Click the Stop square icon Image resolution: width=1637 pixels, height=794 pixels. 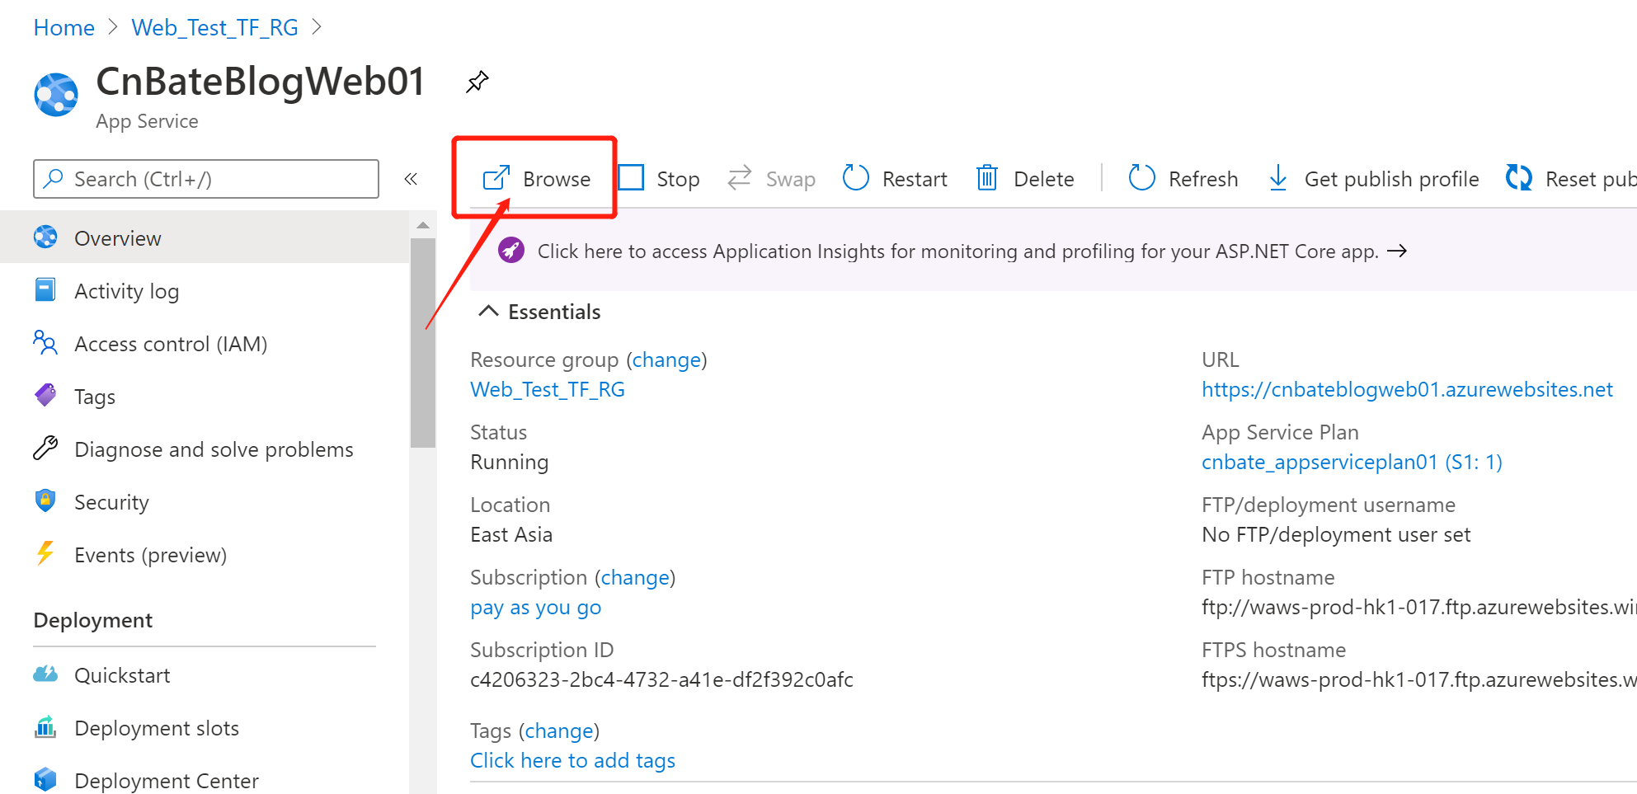632,178
